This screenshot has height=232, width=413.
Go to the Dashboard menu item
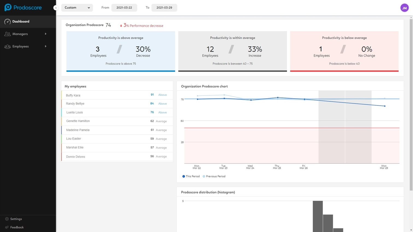pos(21,22)
